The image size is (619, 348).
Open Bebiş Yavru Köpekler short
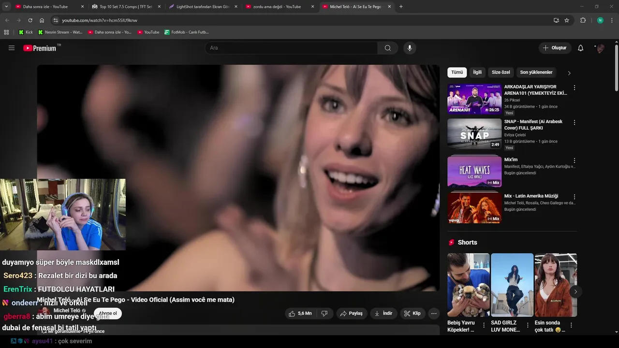pyautogui.click(x=468, y=285)
